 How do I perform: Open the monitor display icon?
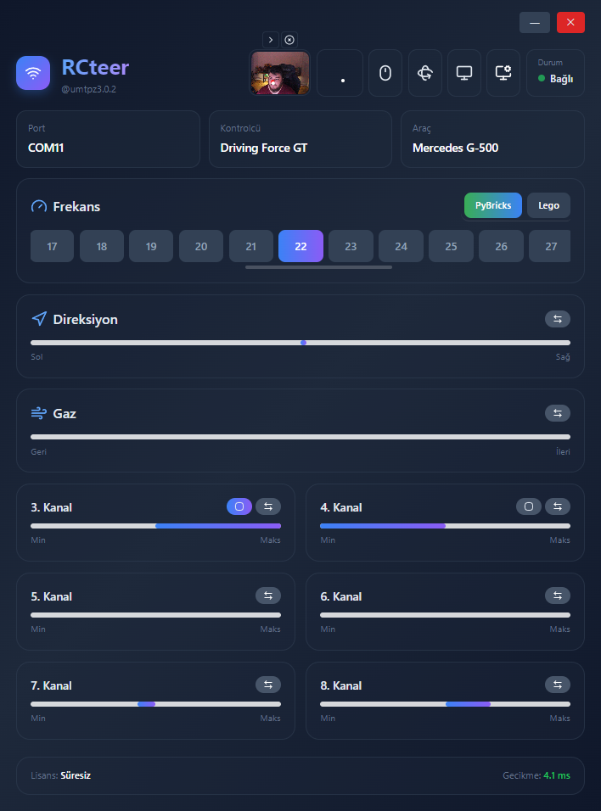click(464, 73)
